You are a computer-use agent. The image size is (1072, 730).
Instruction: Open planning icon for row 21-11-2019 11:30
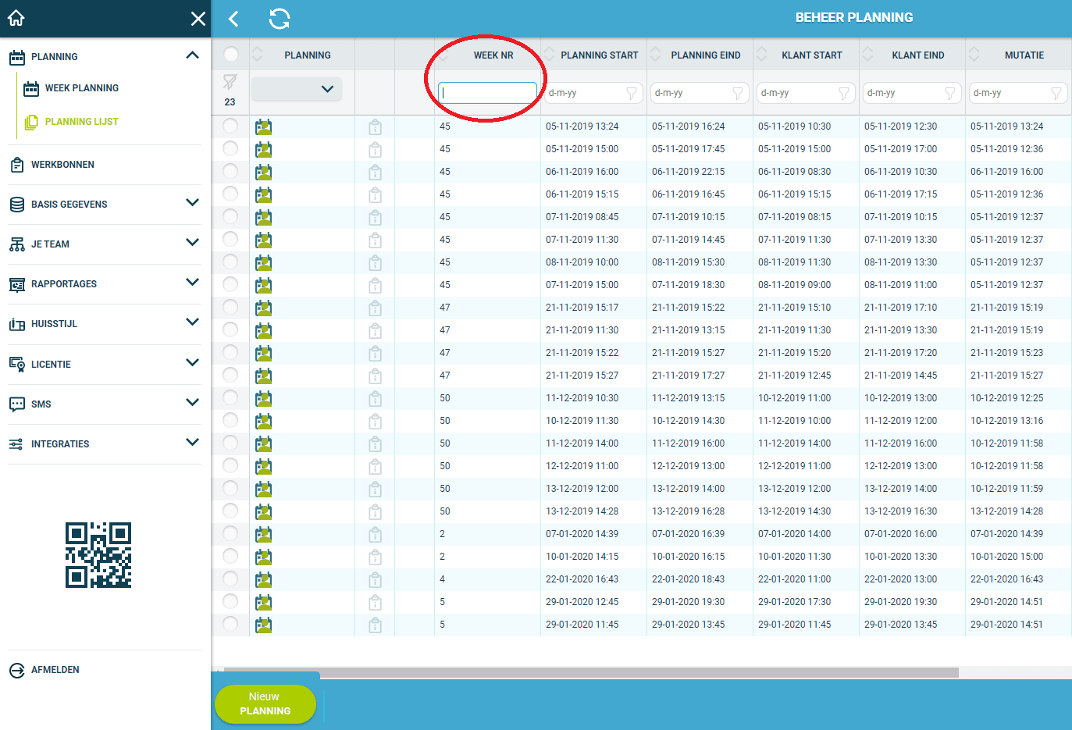[x=264, y=330]
